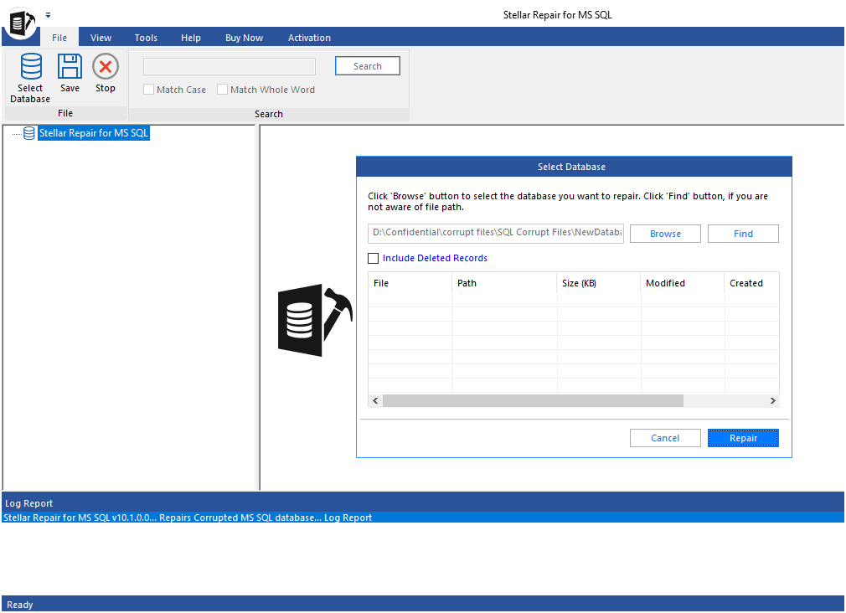Open the View menu
This screenshot has width=846, height=613.
(101, 37)
